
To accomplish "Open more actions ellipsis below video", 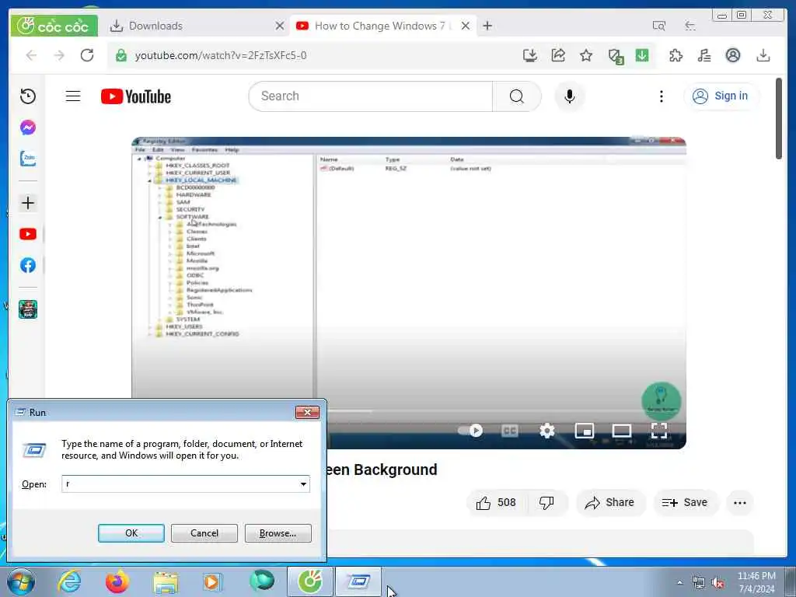I will (740, 503).
